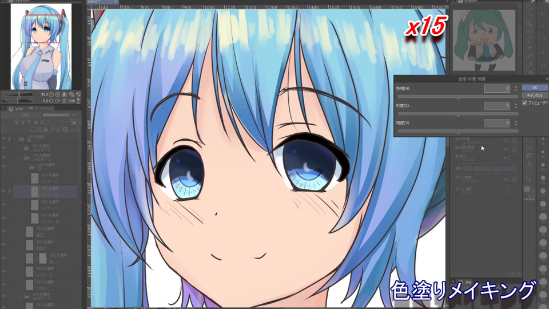Click the new layer folder icon
The image size is (549, 309).
tap(45, 130)
